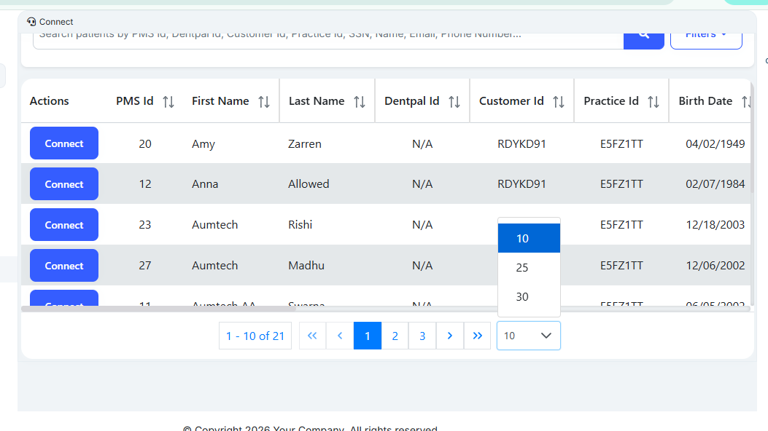Sort by Practice Id sort icon
The height and width of the screenshot is (431, 768).
(653, 102)
